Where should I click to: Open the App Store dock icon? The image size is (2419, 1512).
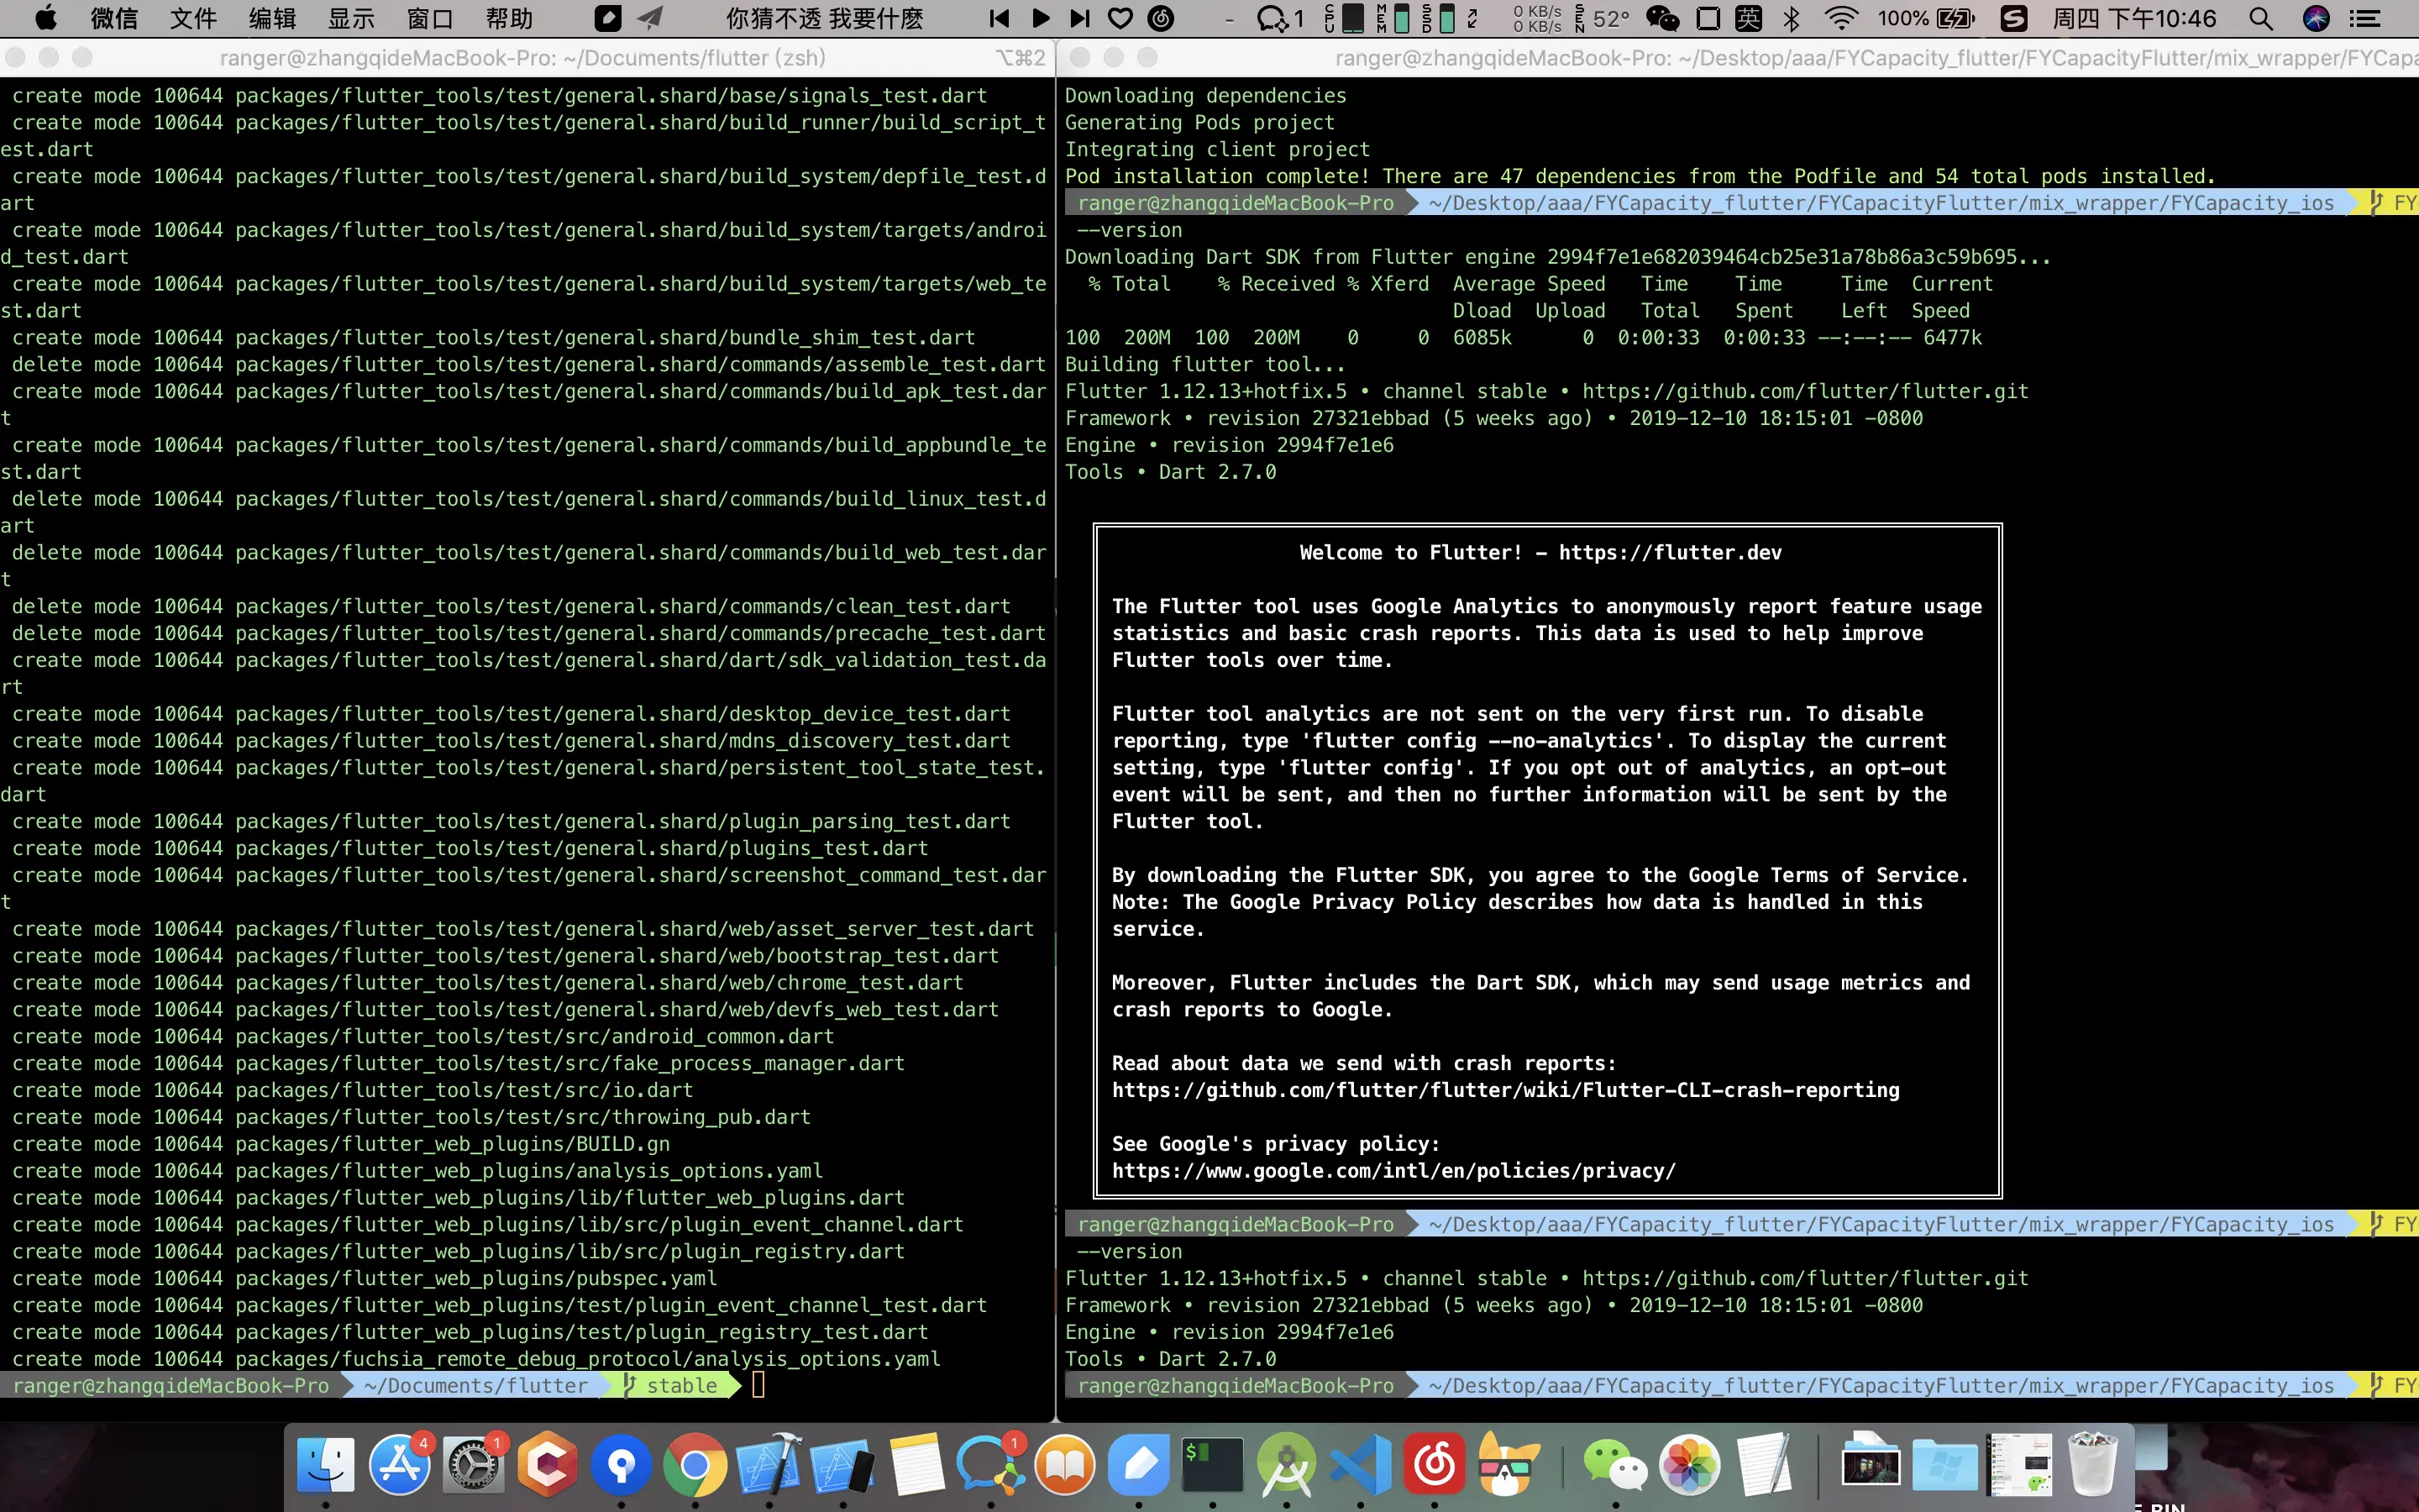[x=400, y=1466]
